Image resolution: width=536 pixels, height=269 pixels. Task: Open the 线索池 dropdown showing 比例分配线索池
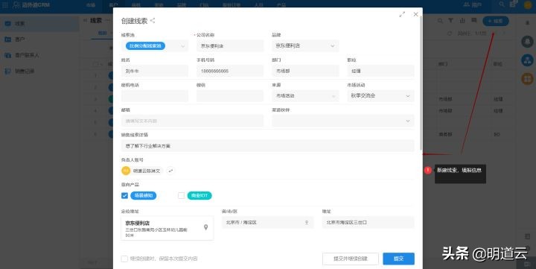tap(155, 46)
